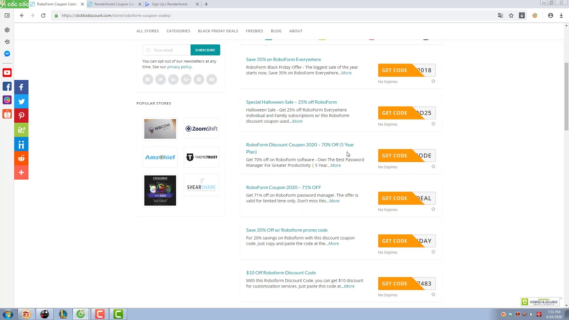Viewport: 569px width, 320px height.
Task: Open new browser tab
Action: (x=206, y=4)
